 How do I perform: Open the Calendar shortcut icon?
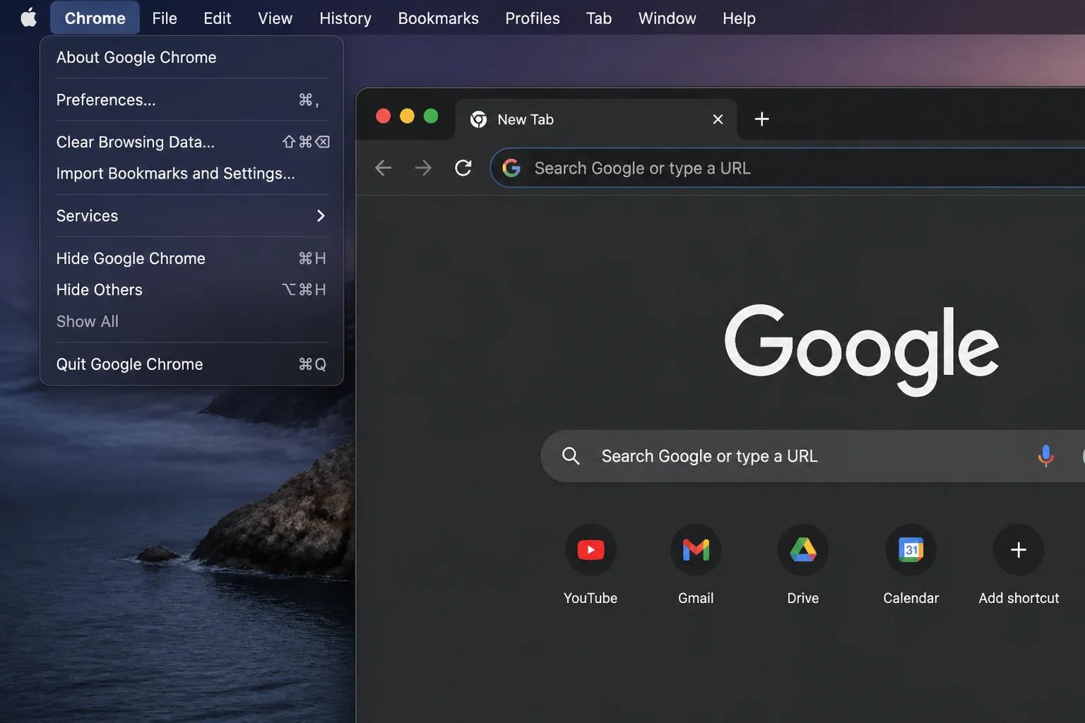tap(911, 549)
